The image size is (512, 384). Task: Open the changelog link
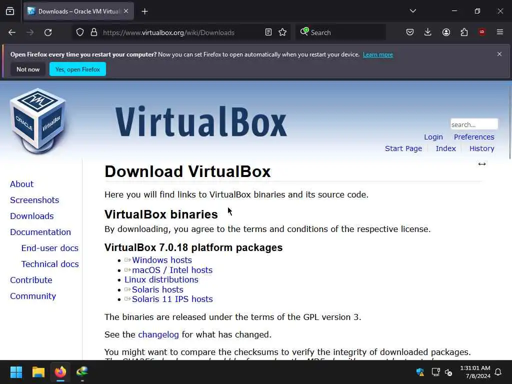tap(158, 334)
